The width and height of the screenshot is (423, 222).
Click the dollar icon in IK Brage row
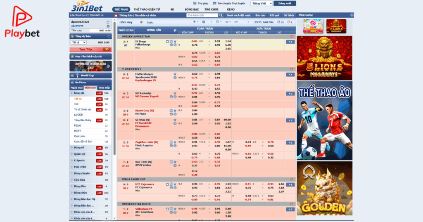(x=175, y=45)
